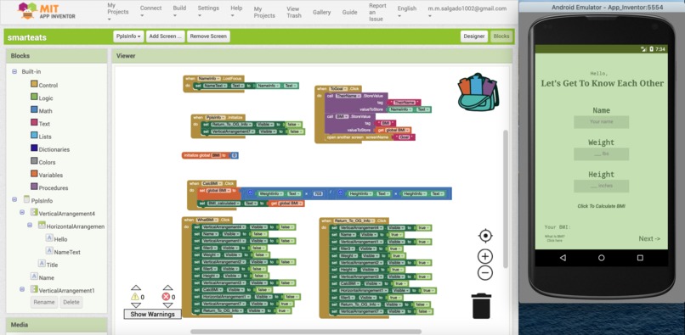Viewport: 685px width, 335px height.
Task: Click the weight lbs field in emulator
Action: (601, 154)
